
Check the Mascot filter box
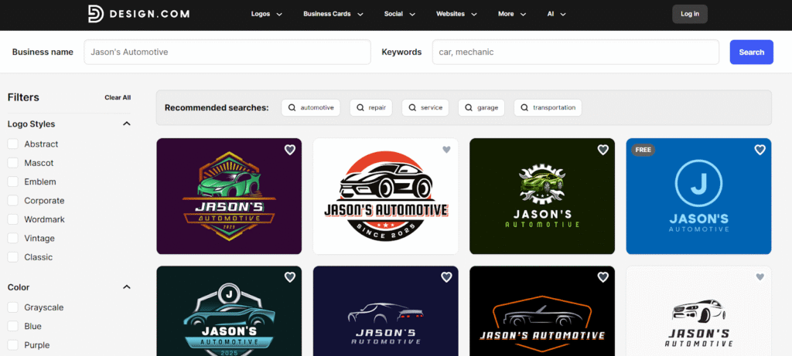click(x=13, y=163)
